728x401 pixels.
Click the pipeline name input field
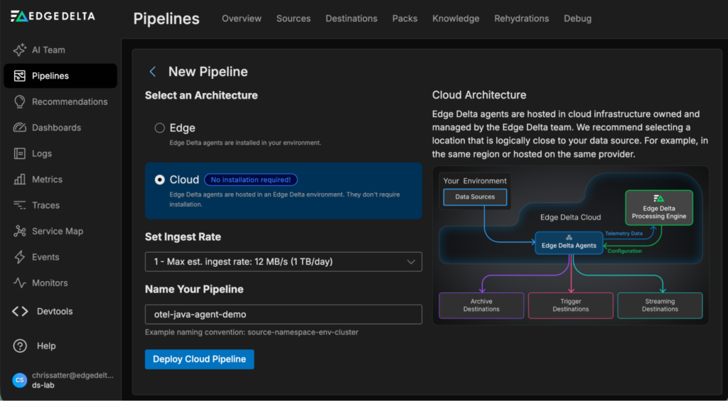tap(283, 314)
